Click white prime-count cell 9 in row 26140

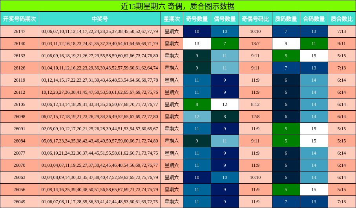click(x=286, y=44)
